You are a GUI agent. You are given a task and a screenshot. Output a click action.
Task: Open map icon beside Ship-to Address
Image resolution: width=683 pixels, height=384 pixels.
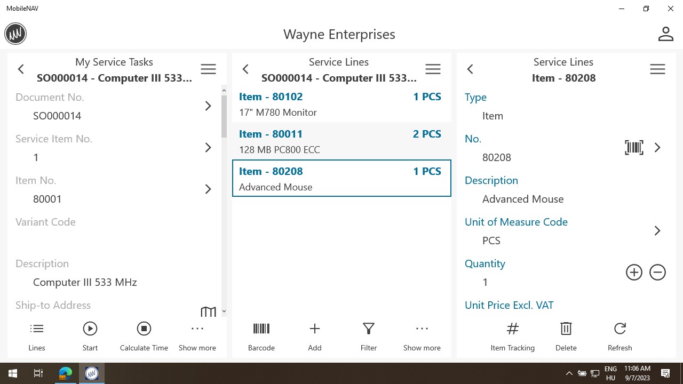pyautogui.click(x=208, y=311)
